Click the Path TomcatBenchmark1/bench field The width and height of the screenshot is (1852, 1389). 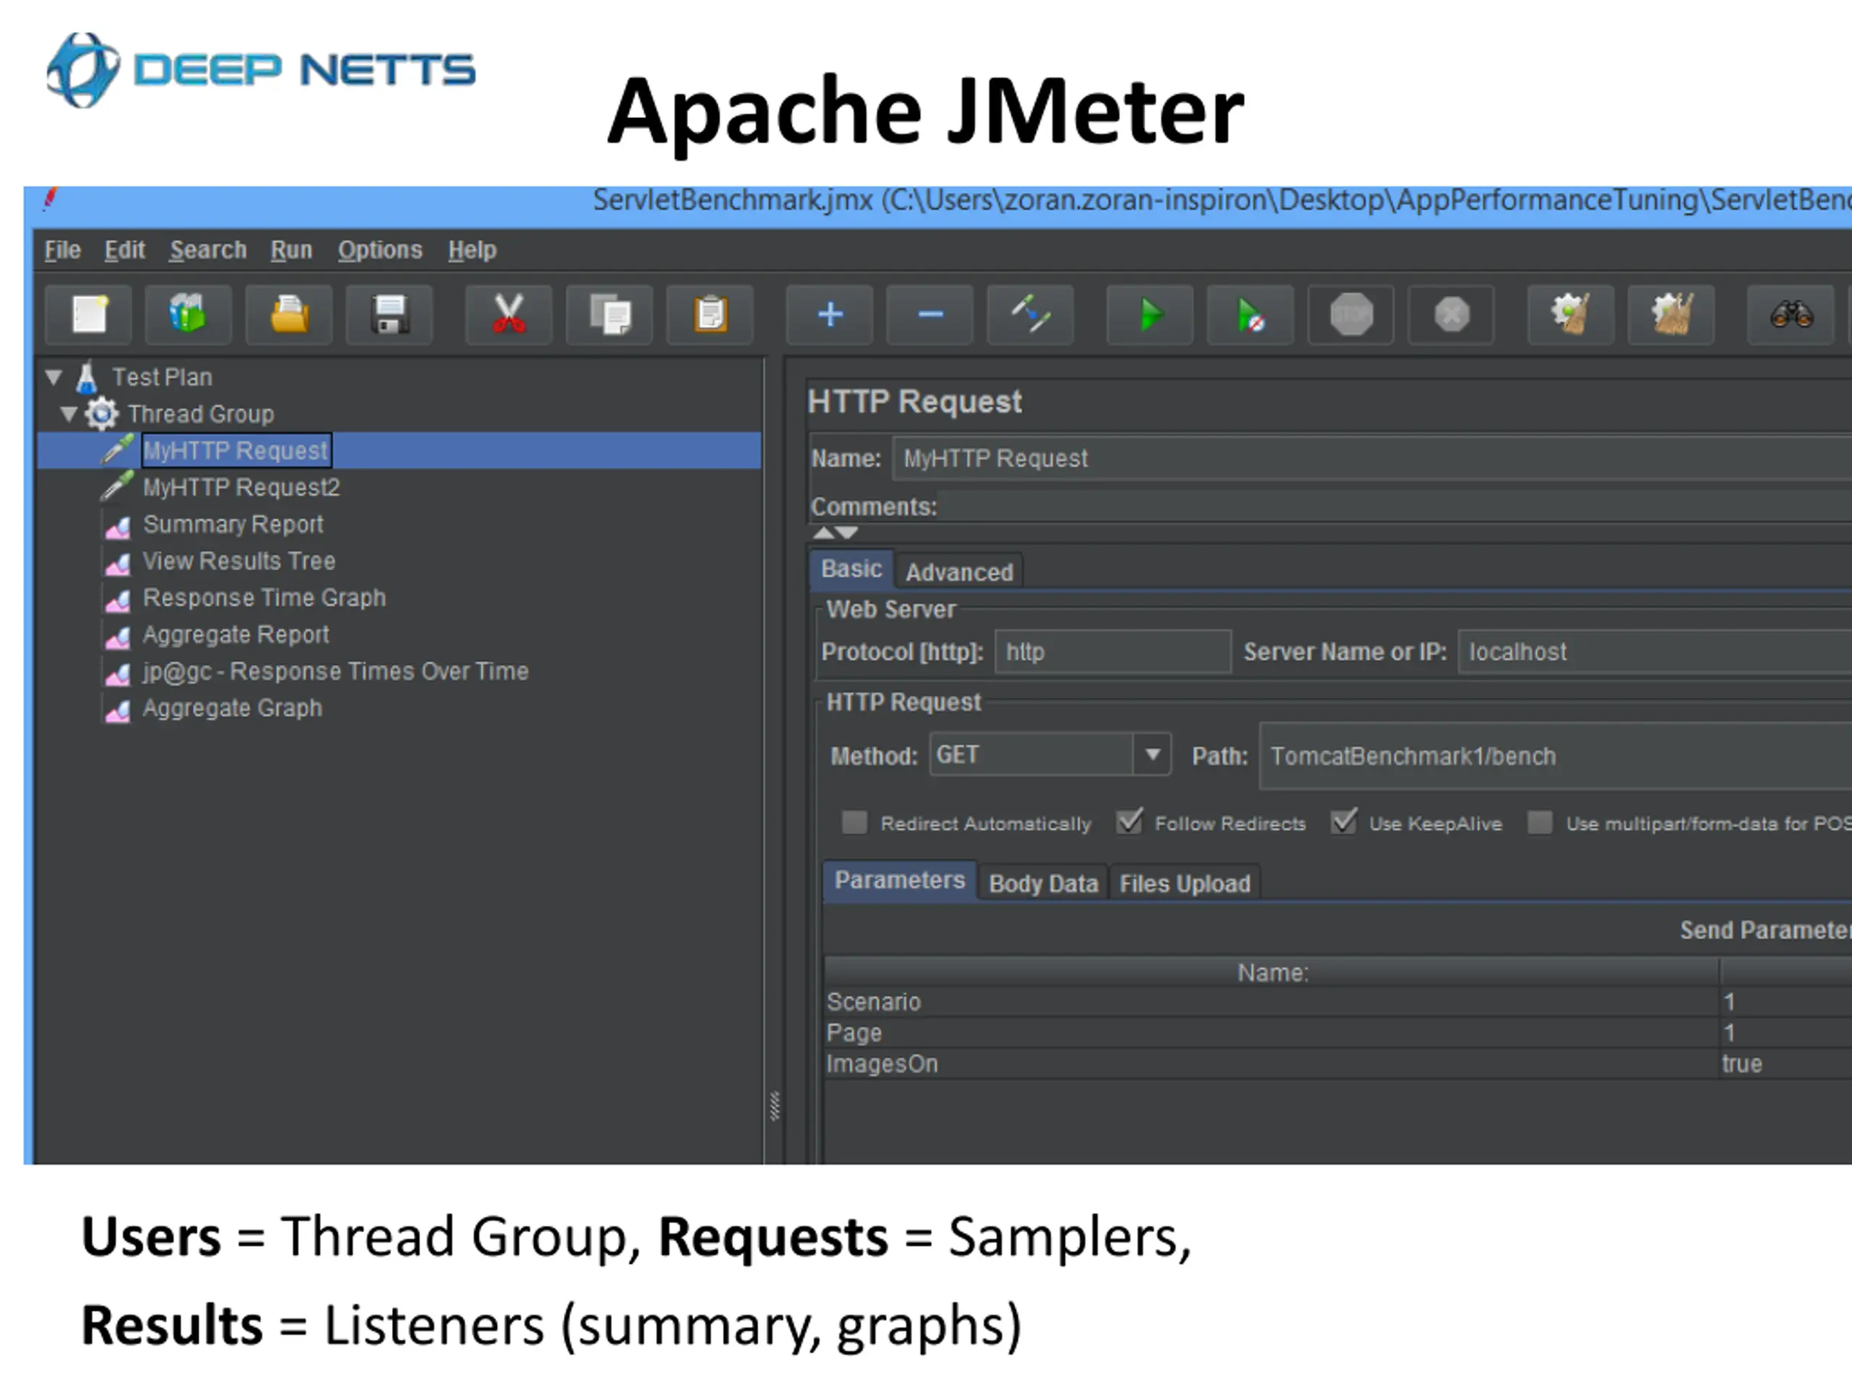tap(1555, 756)
